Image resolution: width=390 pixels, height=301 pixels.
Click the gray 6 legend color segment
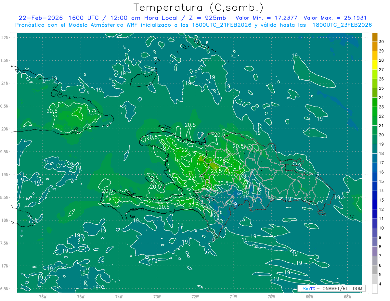(375, 261)
